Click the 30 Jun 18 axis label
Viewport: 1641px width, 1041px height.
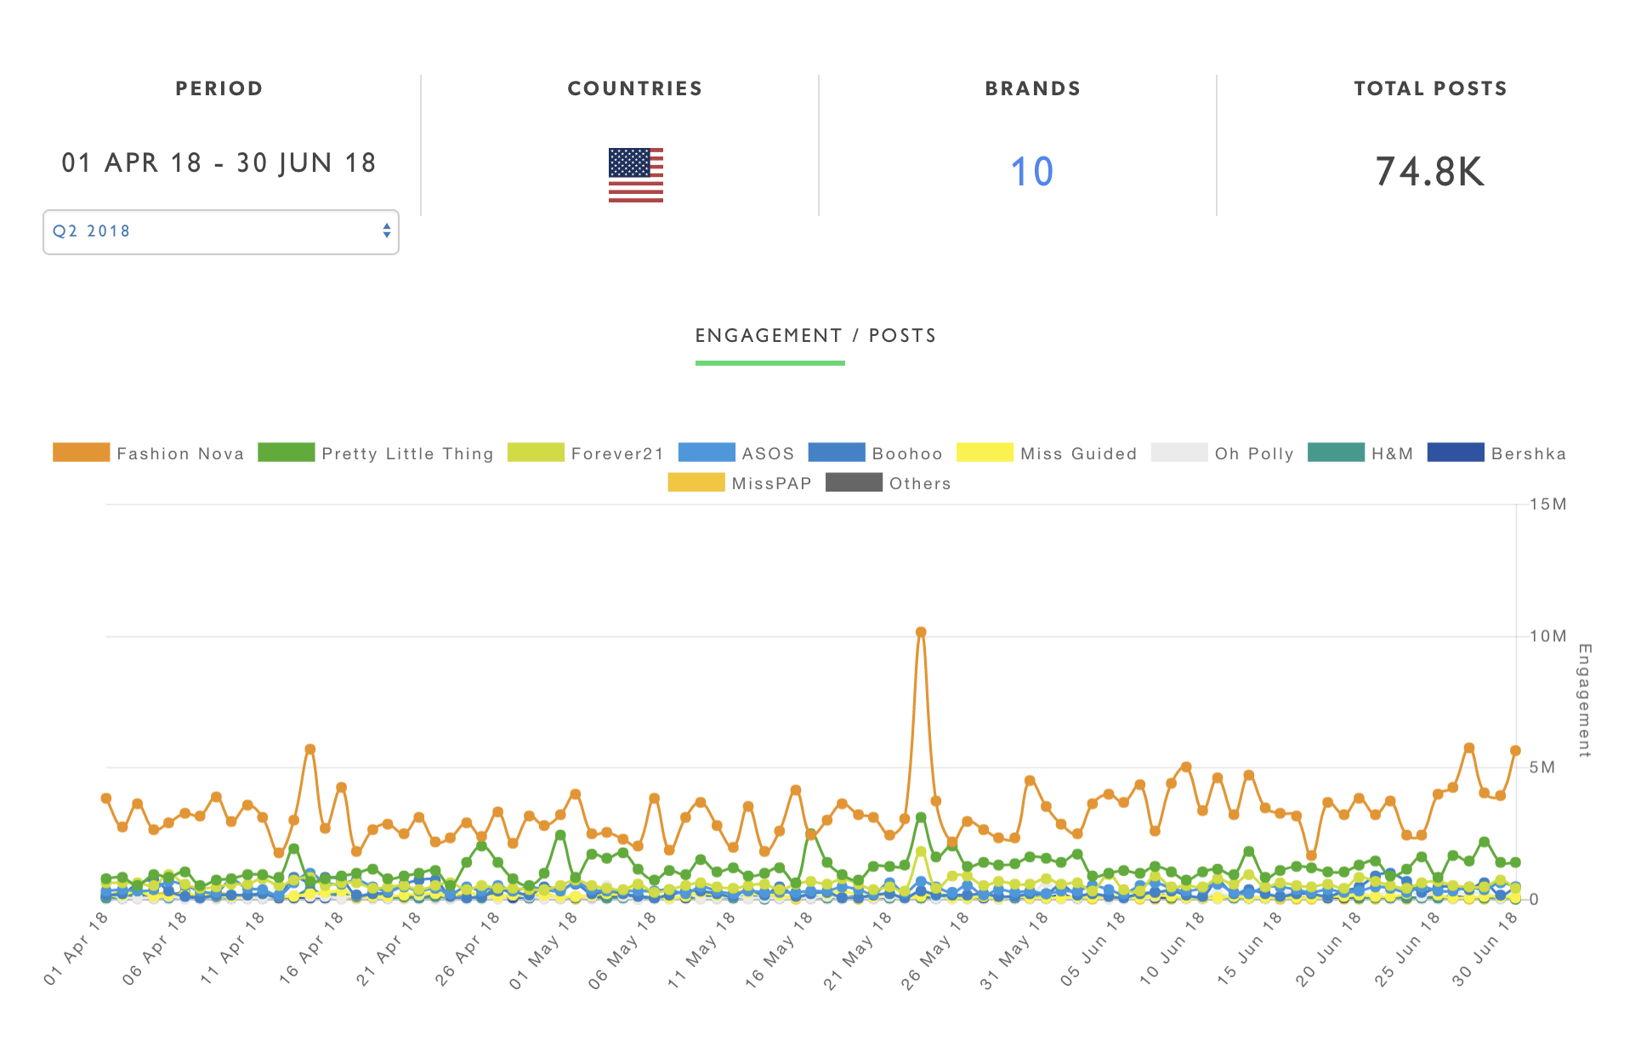point(1485,948)
